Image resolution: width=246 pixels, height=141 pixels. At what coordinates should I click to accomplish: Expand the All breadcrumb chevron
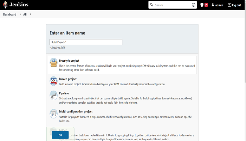tap(31, 14)
